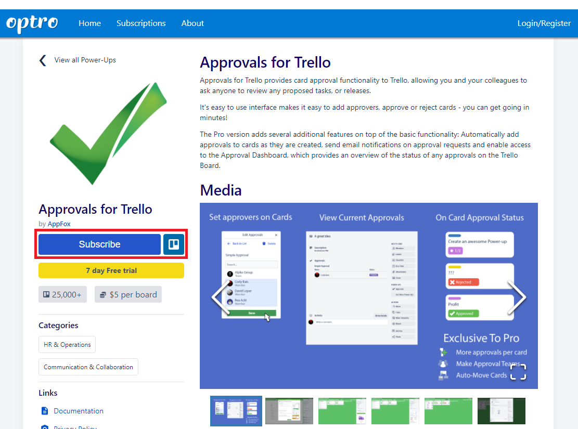Select the fourth media thumbnail

click(x=395, y=411)
